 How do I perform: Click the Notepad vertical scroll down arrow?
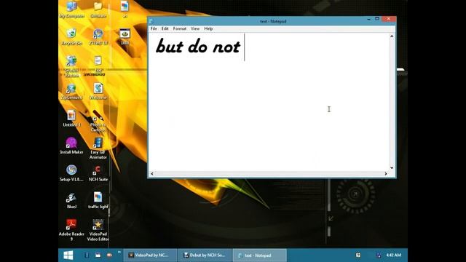[x=392, y=168]
